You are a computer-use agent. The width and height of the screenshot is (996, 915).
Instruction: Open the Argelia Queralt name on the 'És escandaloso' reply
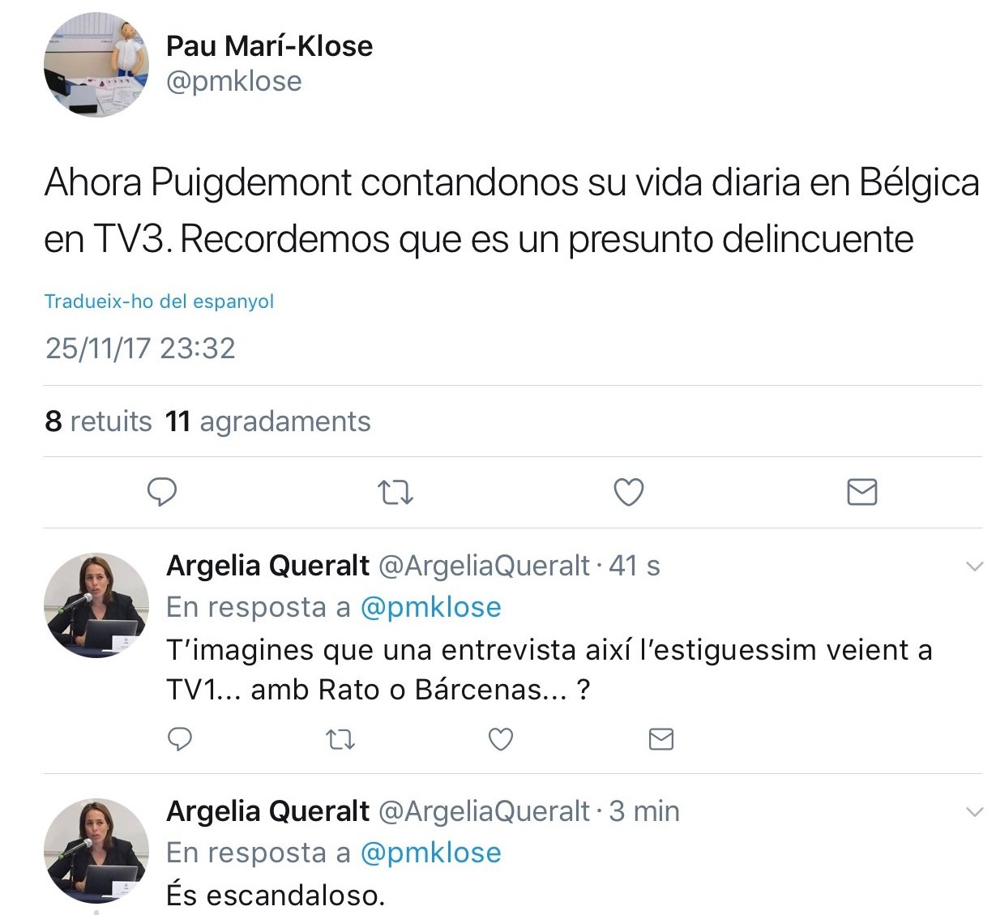coord(267,811)
